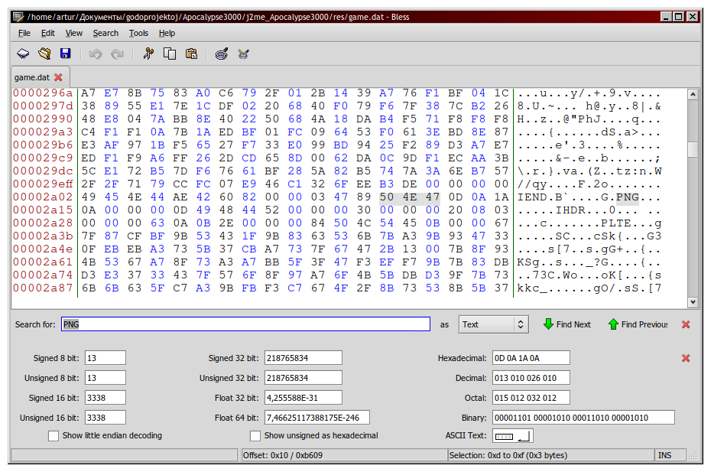
Task: Open Find and Replace toolbar icon
Action: tap(244, 54)
